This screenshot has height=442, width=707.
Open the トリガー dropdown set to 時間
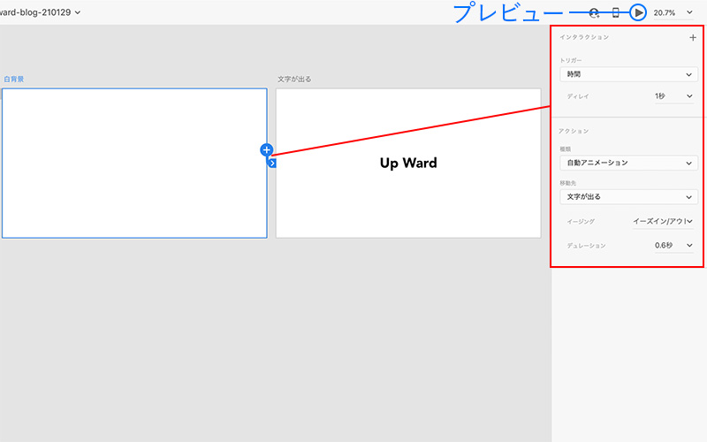pos(628,75)
